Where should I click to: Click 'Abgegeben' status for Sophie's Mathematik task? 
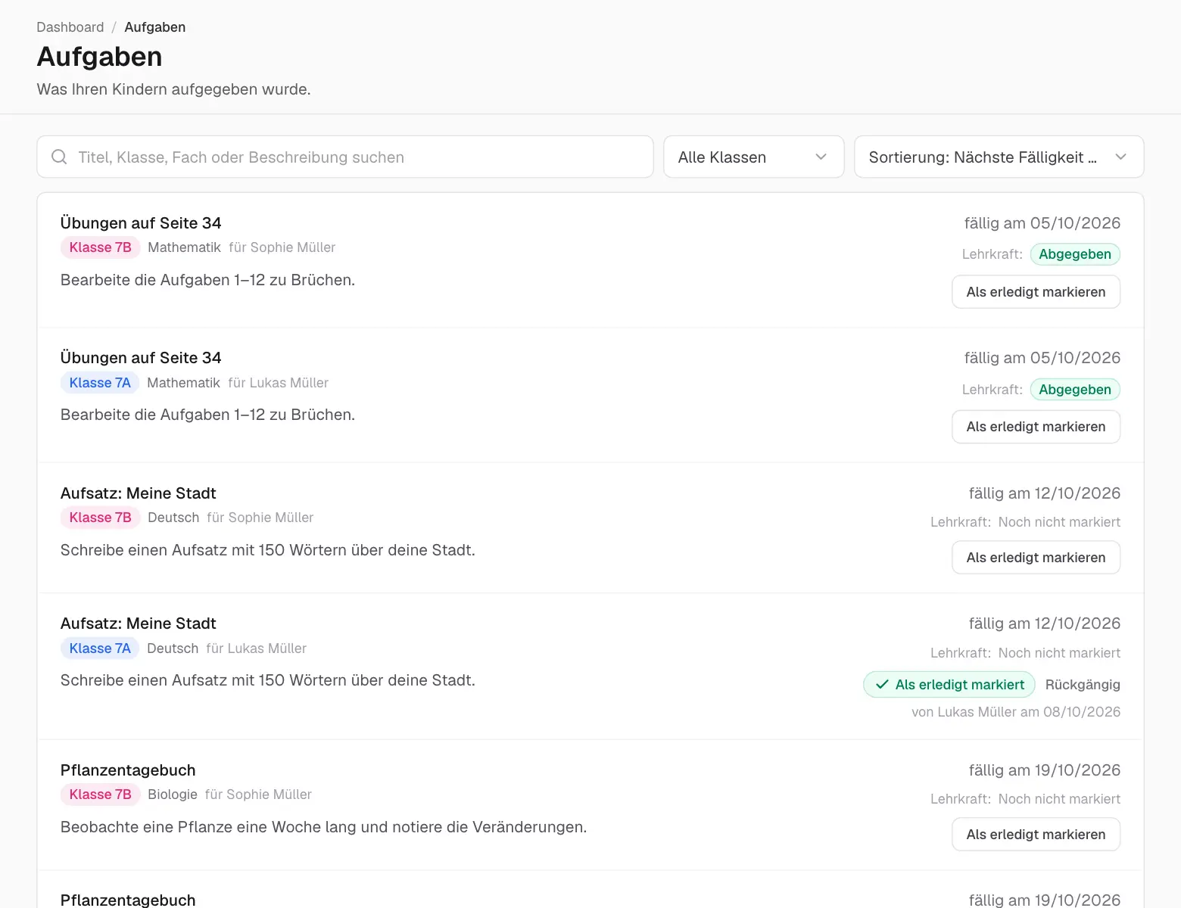(x=1075, y=254)
